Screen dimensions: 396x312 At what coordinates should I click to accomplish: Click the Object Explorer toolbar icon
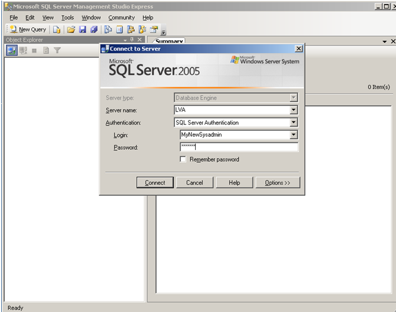pos(131,29)
